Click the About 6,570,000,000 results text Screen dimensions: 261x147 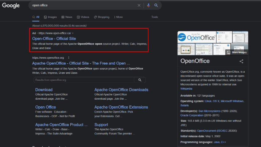click(59, 26)
